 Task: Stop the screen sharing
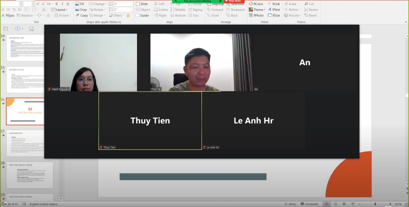[234, 1]
